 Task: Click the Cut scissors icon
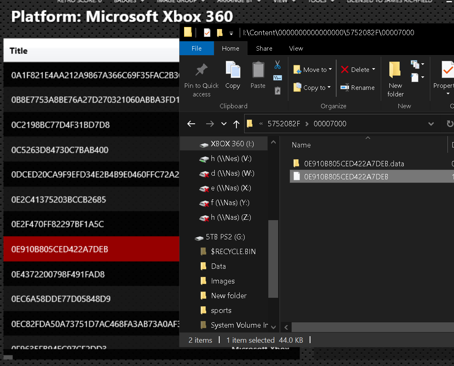click(277, 65)
